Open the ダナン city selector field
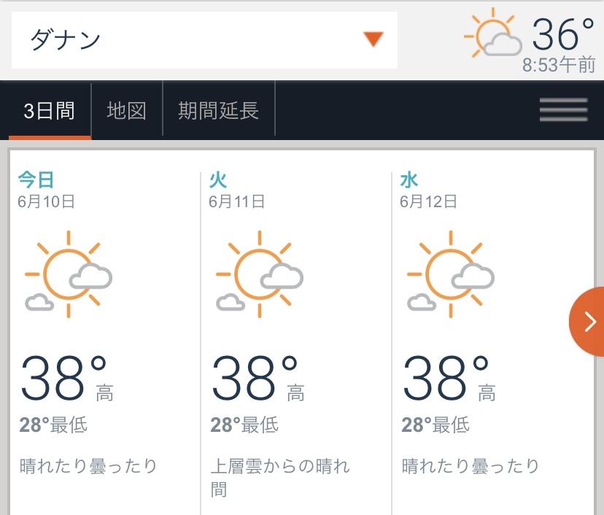604x515 pixels. 204,40
